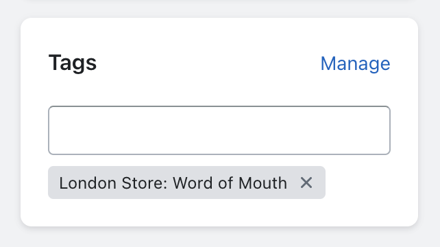Dismiss the London Store tag with its cross

(306, 183)
